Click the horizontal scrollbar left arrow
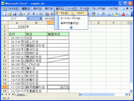Viewport: 134px width, 101px height. click(x=81, y=94)
